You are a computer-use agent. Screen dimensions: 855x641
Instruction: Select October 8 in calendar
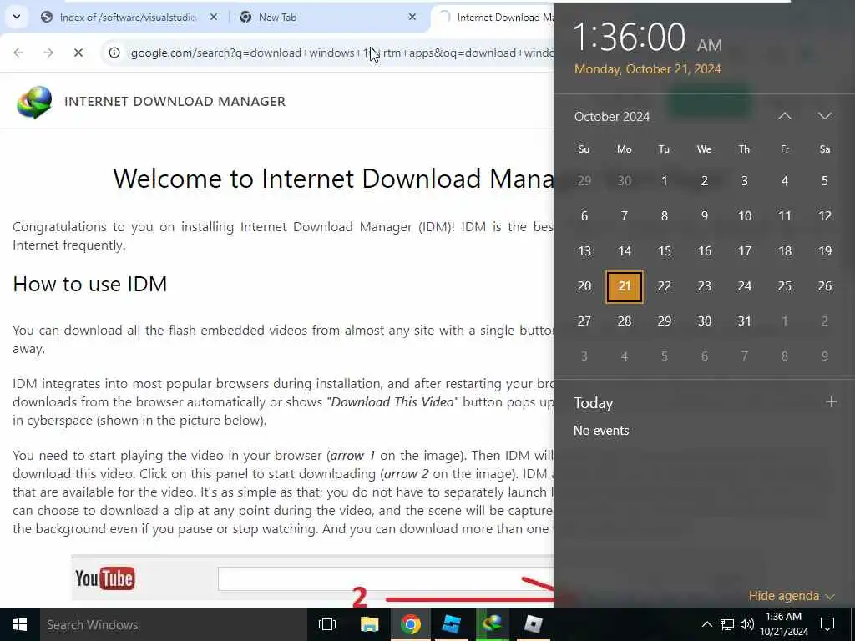(664, 216)
